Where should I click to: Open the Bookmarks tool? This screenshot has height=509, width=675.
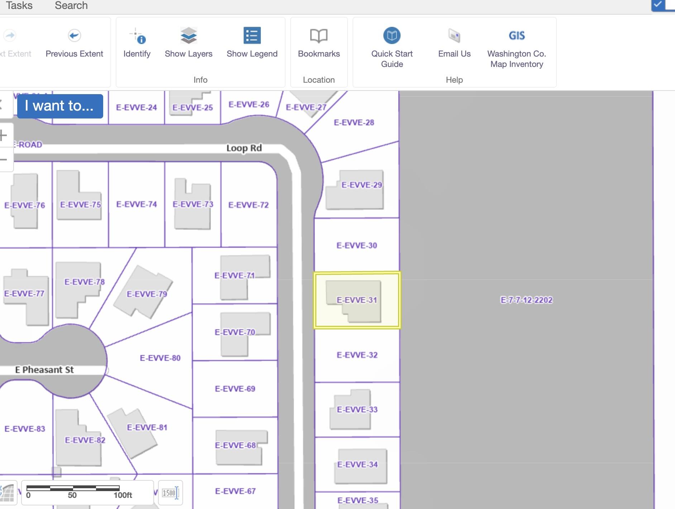click(319, 36)
